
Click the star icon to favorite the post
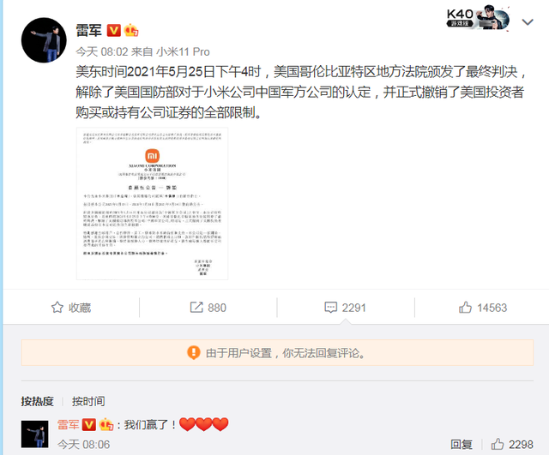point(57,308)
